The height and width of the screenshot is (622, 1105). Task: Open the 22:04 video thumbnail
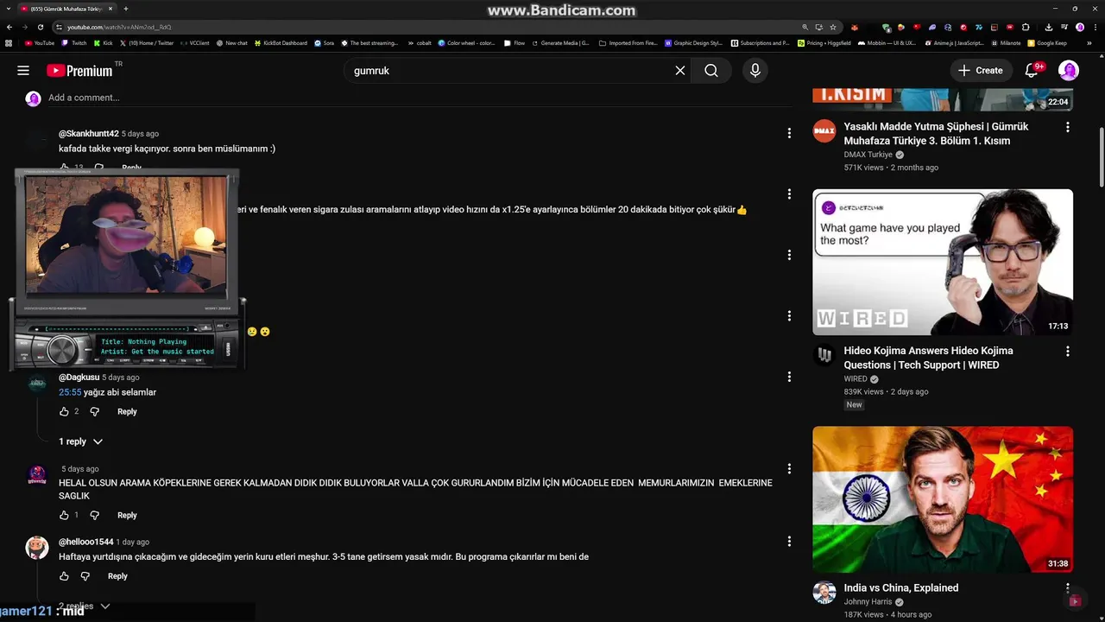(x=943, y=98)
